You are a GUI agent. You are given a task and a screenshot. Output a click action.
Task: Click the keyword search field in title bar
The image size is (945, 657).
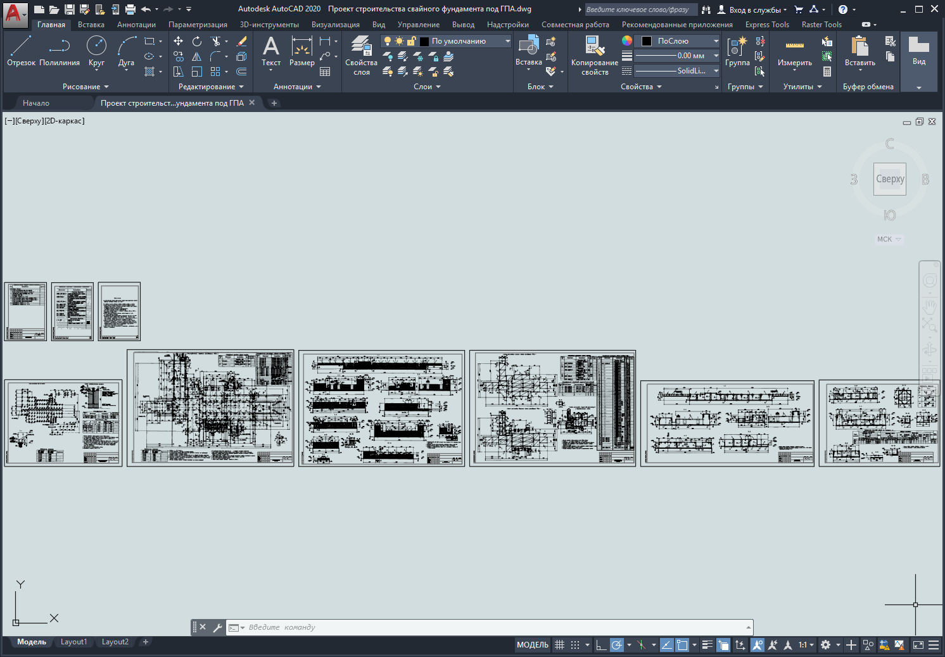click(x=641, y=9)
